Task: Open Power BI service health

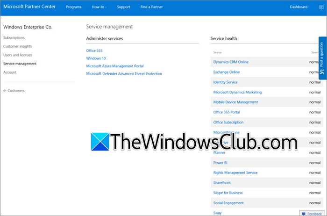Action: click(x=220, y=163)
